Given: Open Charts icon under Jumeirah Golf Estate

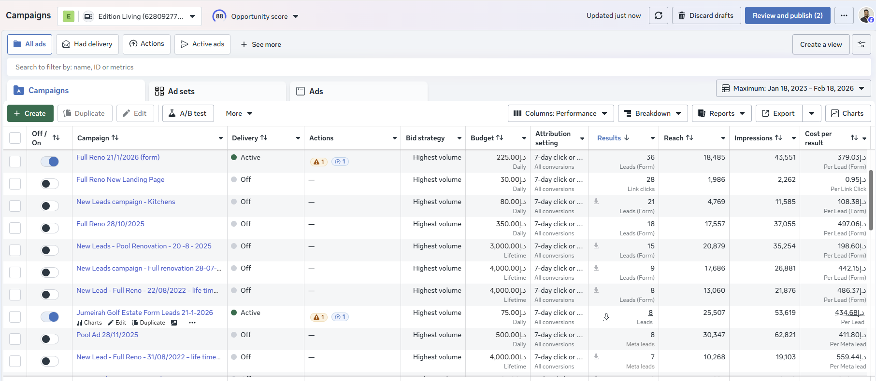Looking at the screenshot, I should point(89,323).
